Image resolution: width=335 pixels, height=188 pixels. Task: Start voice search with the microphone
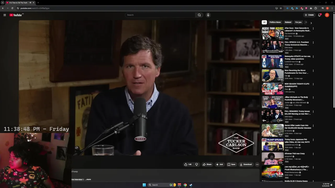(x=208, y=15)
